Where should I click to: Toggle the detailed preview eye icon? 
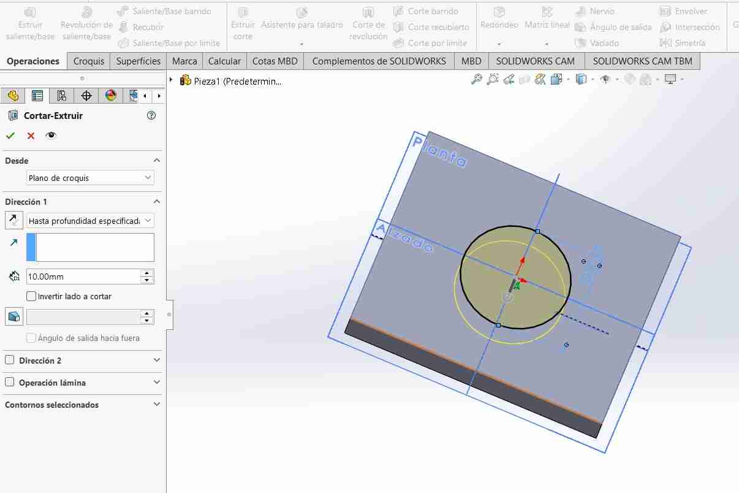[x=51, y=136]
